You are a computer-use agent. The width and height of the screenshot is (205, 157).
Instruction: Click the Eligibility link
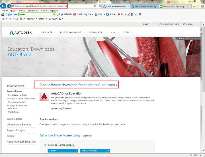tap(87, 136)
